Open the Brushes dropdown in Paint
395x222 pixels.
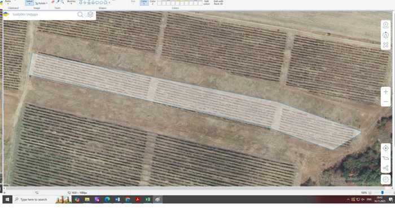[x=71, y=2]
